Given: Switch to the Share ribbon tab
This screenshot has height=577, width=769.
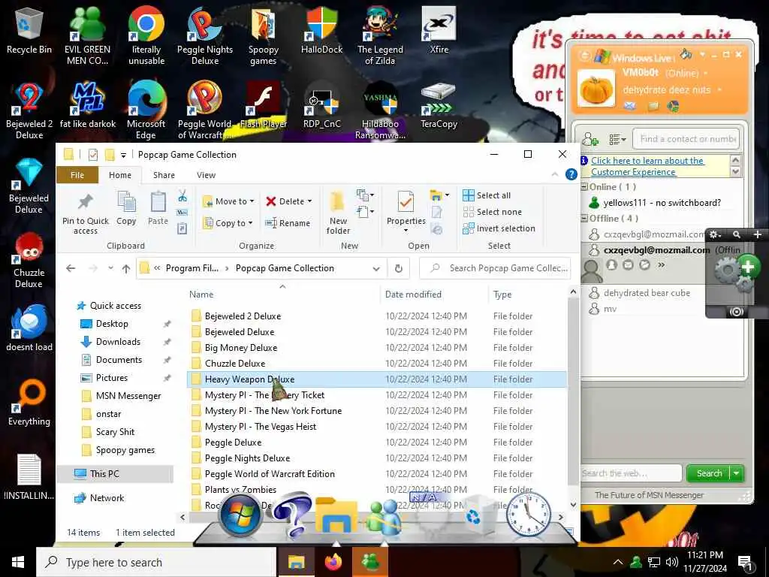Looking at the screenshot, I should pos(164,175).
